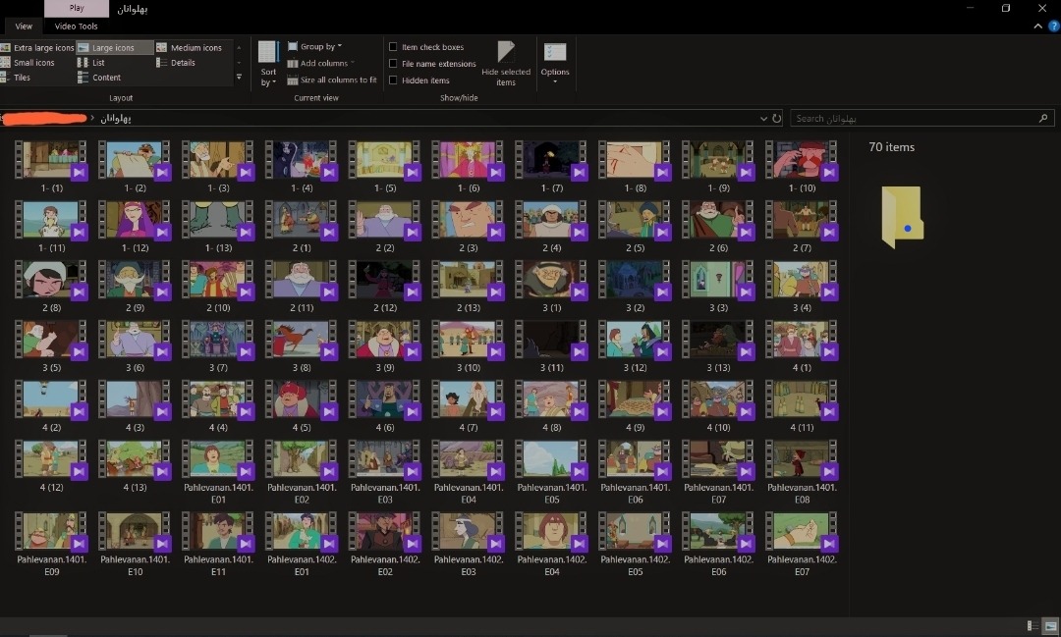The height and width of the screenshot is (637, 1061).
Task: Switch to Small icons layout
Action: coord(28,63)
